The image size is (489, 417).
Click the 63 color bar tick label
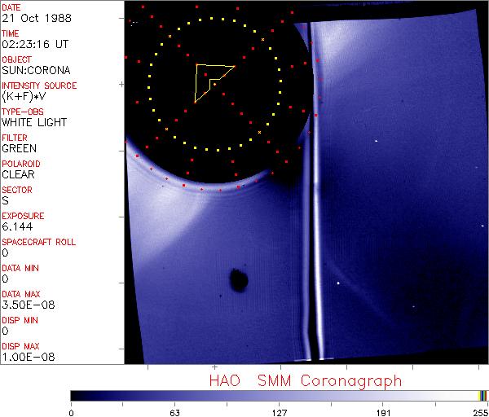(x=174, y=413)
